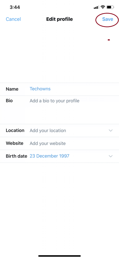This screenshot has height=259, width=119.
Task: Tap Cancel to discard profile edits
Action: 13,19
